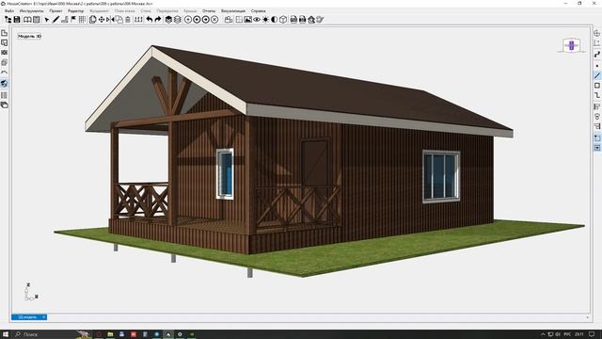Select the pencil draw tool
Image resolution: width=602 pixels, height=339 pixels.
(55, 19)
